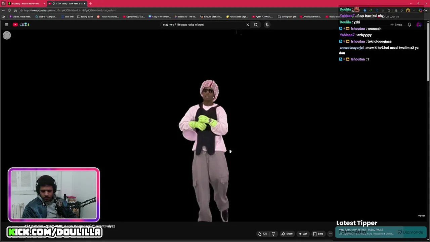Click the Share button
This screenshot has height=242, width=430.
click(x=287, y=234)
